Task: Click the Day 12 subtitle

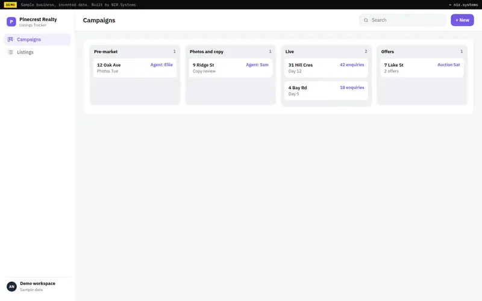Action: (295, 71)
